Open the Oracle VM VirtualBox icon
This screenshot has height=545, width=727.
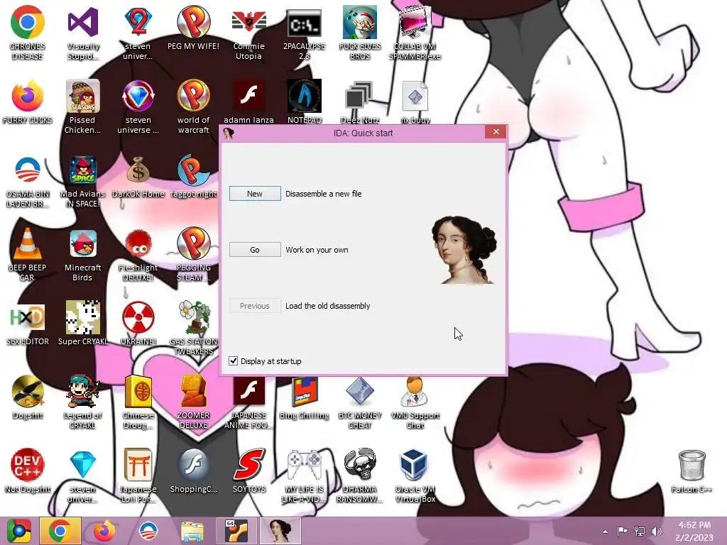pos(415,475)
